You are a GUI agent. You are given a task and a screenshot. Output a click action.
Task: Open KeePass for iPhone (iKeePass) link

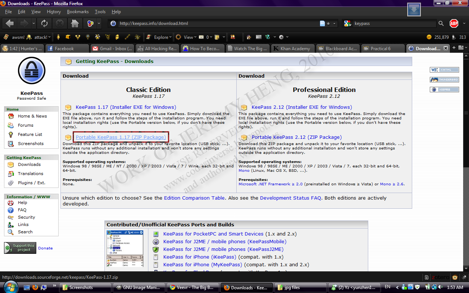[200, 257]
